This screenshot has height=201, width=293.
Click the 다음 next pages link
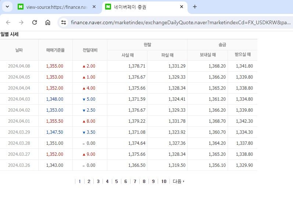pyautogui.click(x=178, y=182)
